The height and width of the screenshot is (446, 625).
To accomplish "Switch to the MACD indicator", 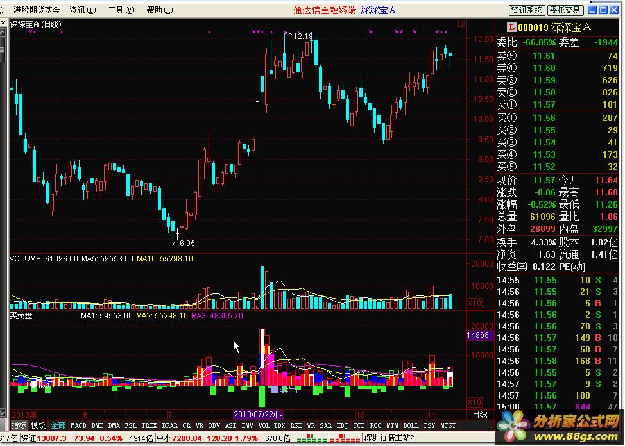I will tap(78, 425).
